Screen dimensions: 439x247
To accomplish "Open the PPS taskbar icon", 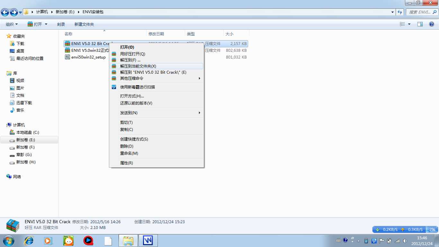I will coord(68,241).
